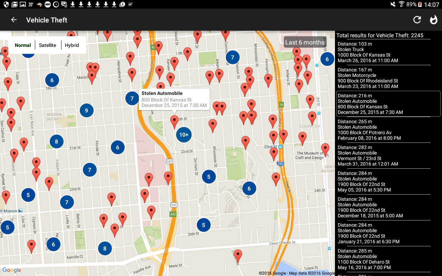
Task: Open the Last 6 months time filter
Action: [305, 42]
